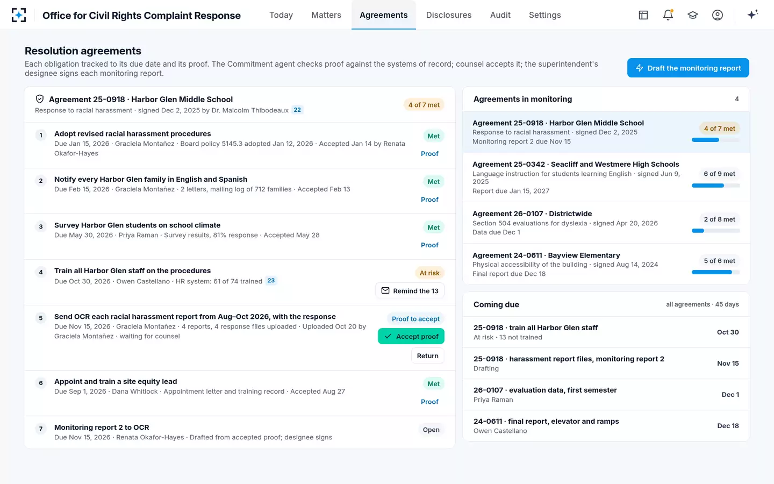Click the 2 of 8 met badge
The height and width of the screenshot is (484, 774).
pyautogui.click(x=720, y=219)
